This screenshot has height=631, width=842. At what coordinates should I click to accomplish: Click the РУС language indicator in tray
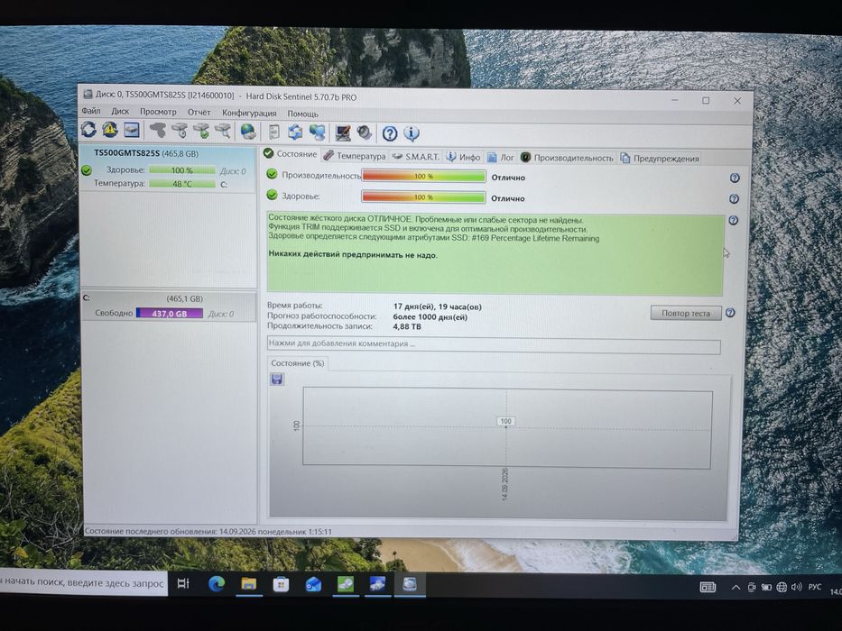click(x=815, y=587)
